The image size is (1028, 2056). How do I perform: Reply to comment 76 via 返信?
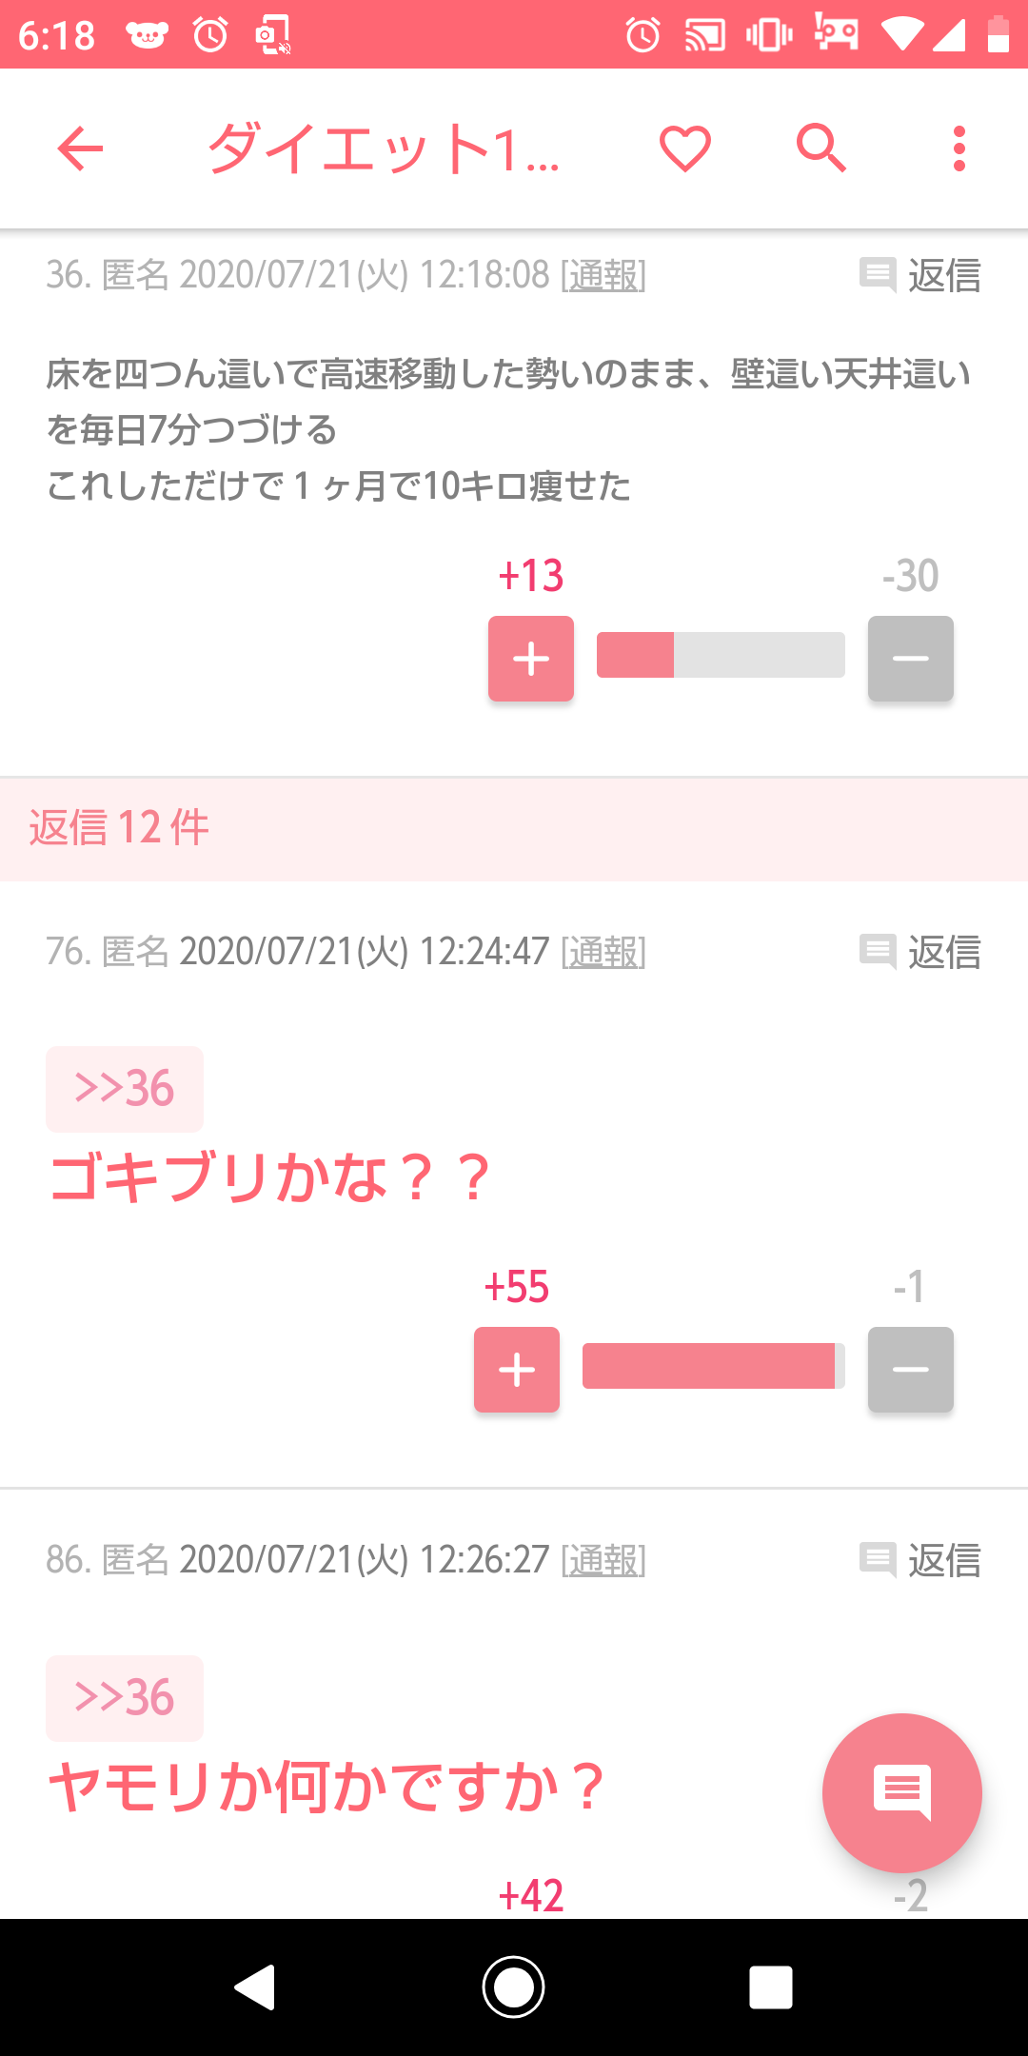point(919,952)
